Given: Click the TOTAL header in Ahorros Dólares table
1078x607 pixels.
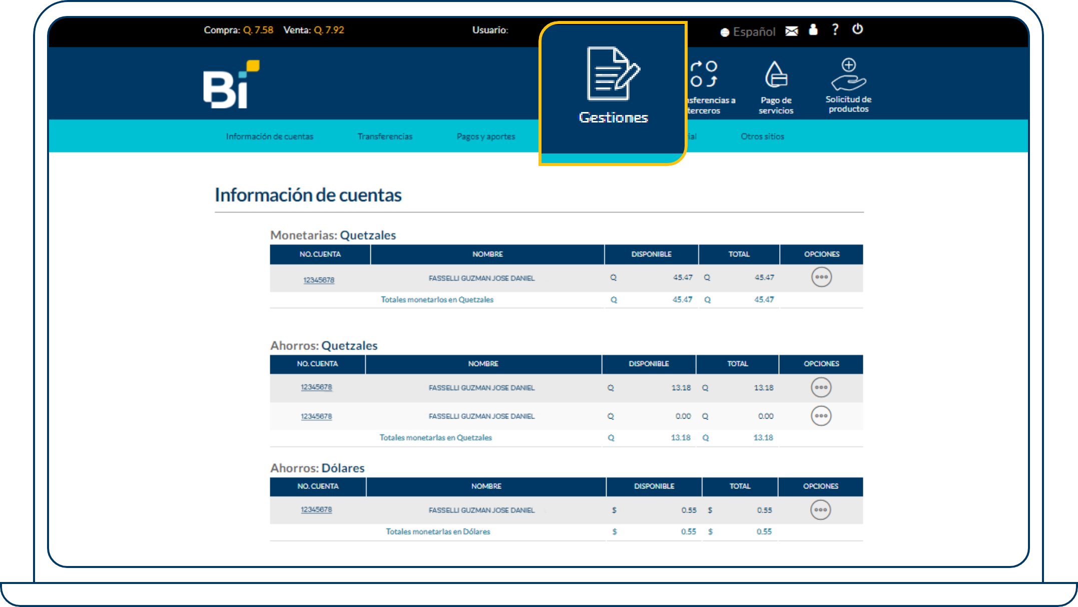Looking at the screenshot, I should tap(740, 486).
